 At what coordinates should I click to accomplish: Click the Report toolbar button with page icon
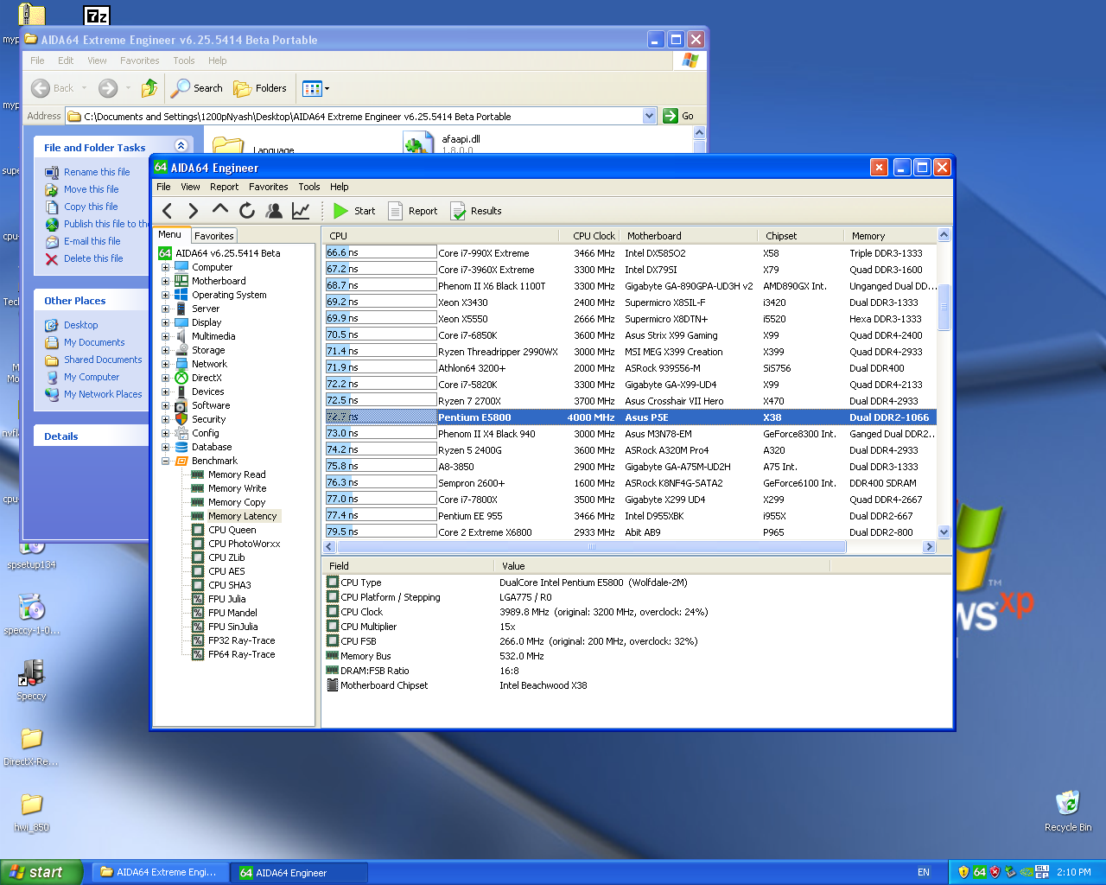(x=413, y=210)
